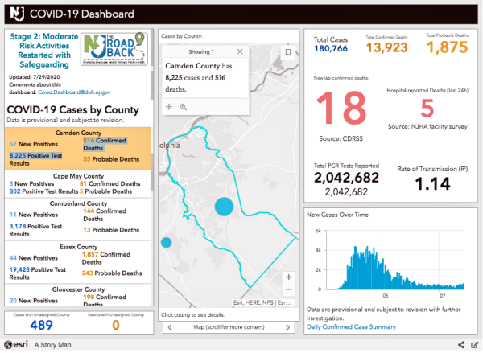Click the edit icon in footer
This screenshot has height=353, width=483.
474,345
